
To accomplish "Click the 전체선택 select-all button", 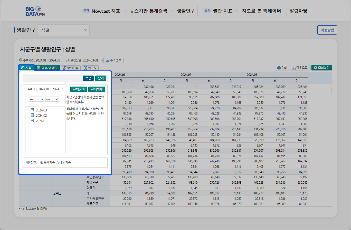I will point(79,89).
